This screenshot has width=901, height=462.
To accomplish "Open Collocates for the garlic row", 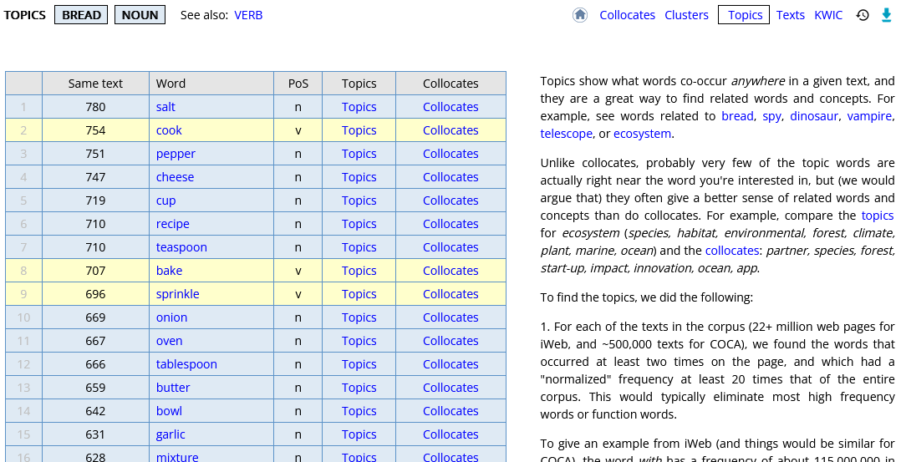I will [x=450, y=434].
